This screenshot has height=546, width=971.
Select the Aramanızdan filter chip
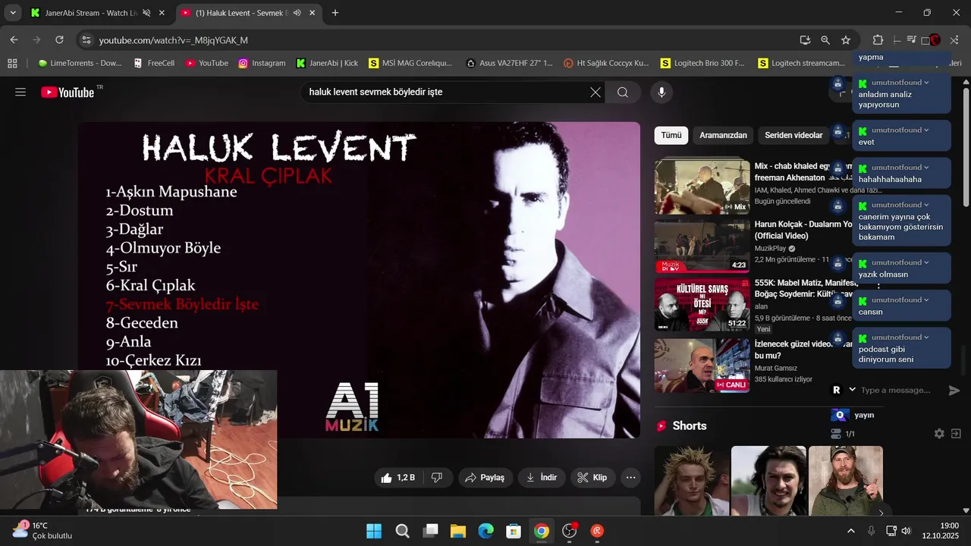723,135
